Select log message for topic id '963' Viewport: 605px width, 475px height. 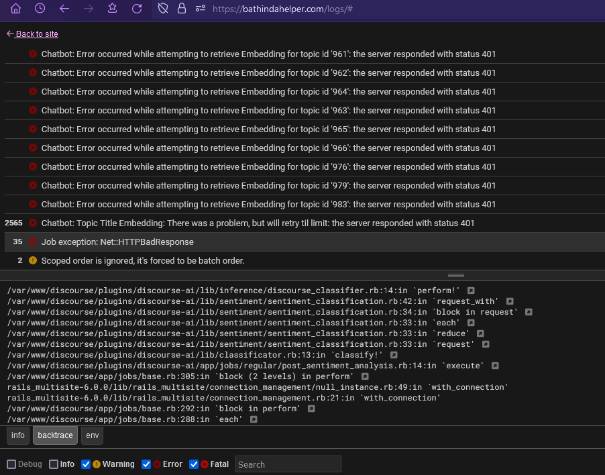pyautogui.click(x=268, y=110)
